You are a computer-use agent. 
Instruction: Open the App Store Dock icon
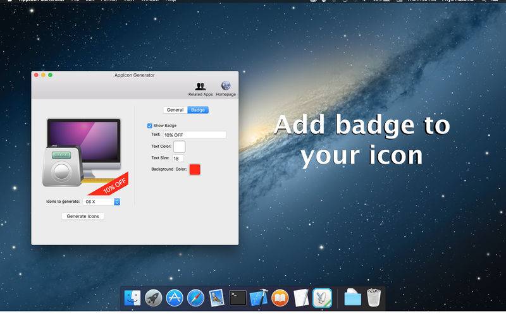coord(175,298)
